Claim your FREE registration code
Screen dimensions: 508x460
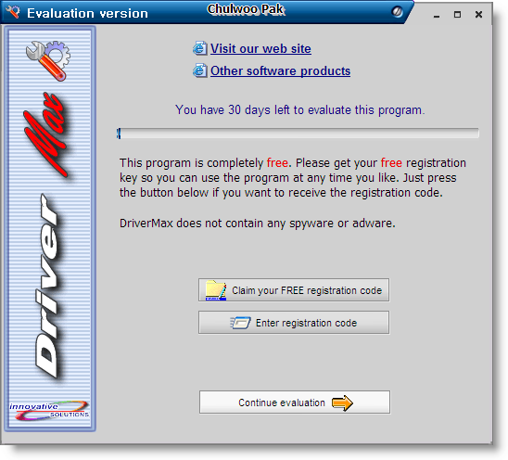[x=294, y=289]
